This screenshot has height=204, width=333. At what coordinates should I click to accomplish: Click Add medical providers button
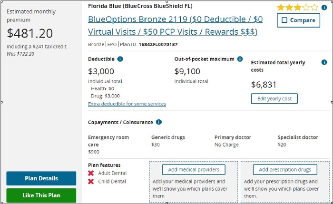click(x=193, y=170)
